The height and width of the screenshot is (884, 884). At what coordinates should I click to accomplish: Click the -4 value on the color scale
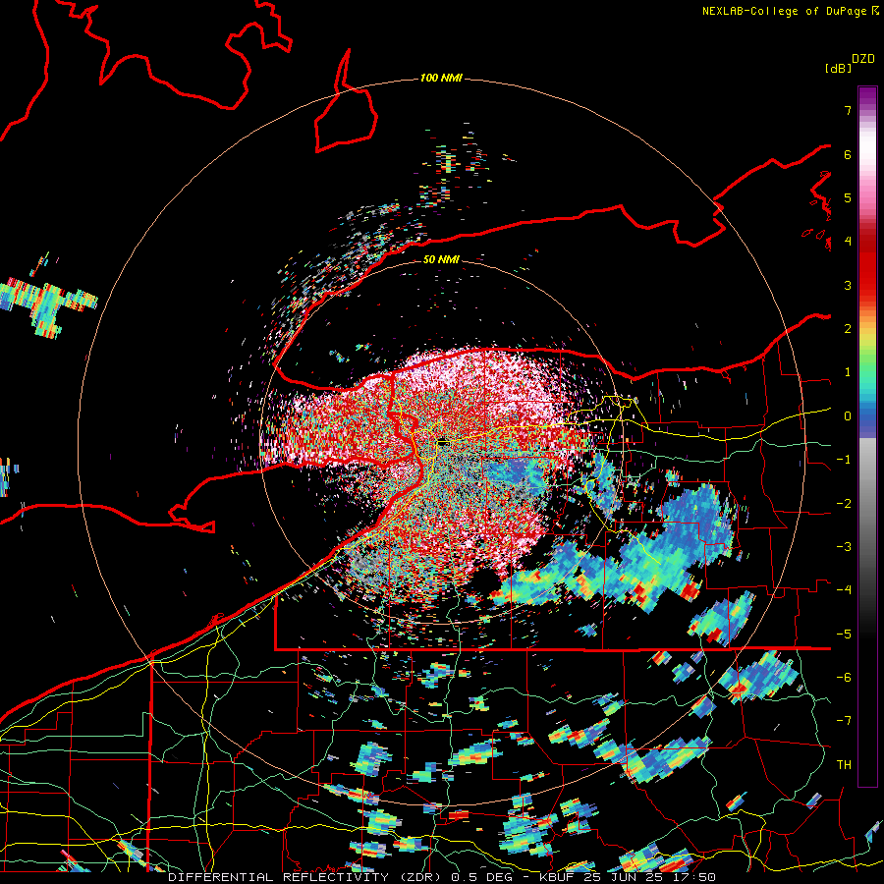pos(844,590)
